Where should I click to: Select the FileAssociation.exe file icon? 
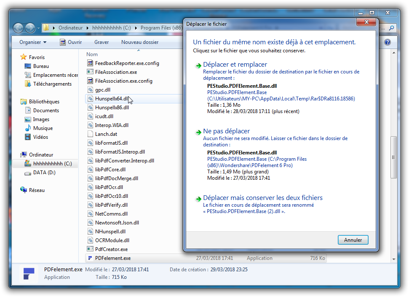tap(90, 72)
